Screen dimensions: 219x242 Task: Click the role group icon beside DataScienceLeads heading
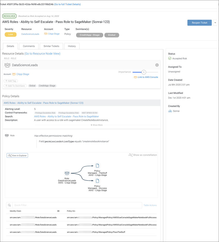pos(7,65)
